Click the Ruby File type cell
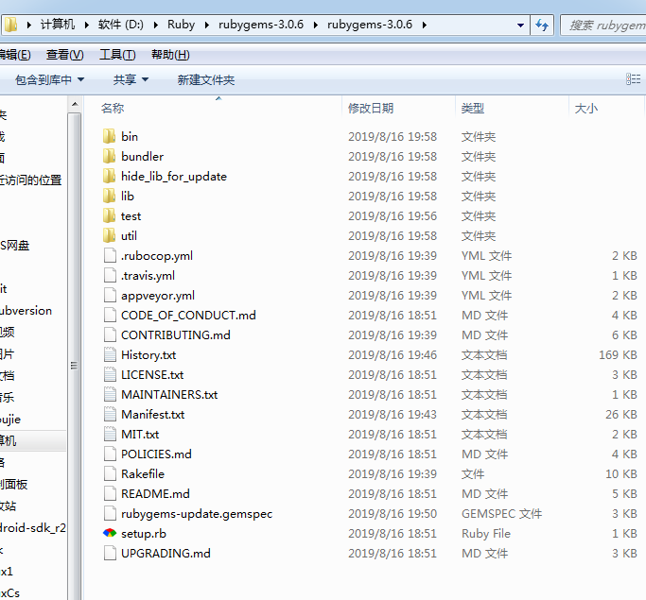Viewport: 646px width, 600px height. [x=486, y=533]
